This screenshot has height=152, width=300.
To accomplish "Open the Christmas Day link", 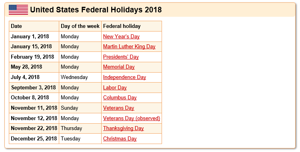I will pos(120,139).
